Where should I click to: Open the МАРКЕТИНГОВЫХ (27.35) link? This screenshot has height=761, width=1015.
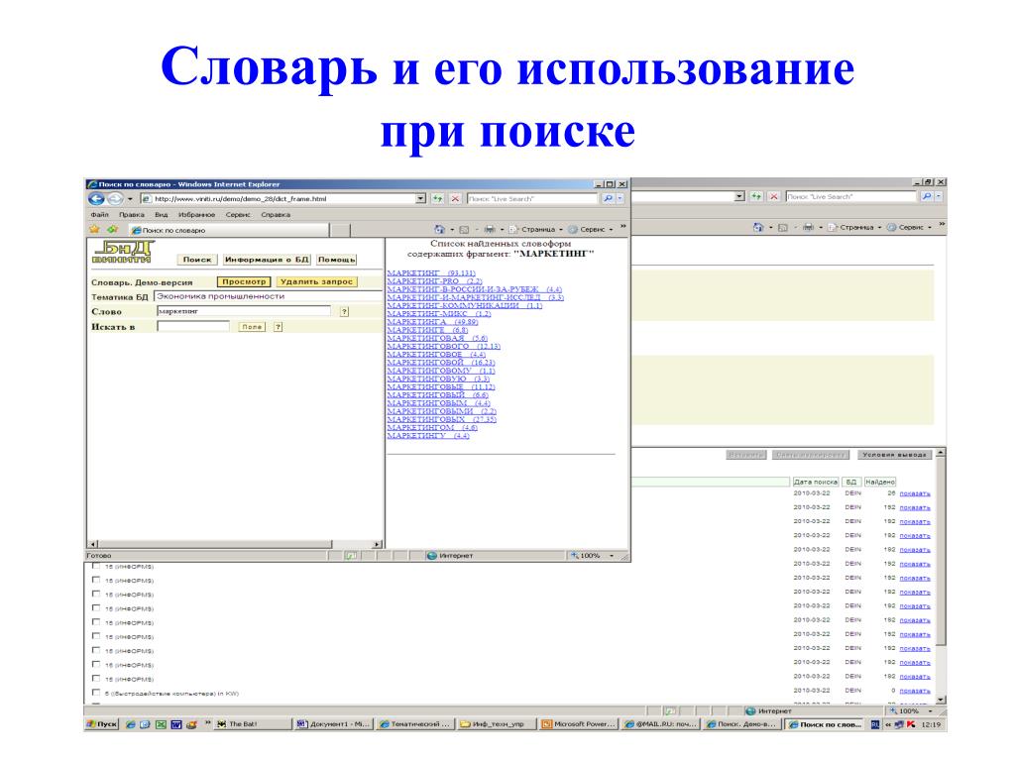tap(441, 420)
